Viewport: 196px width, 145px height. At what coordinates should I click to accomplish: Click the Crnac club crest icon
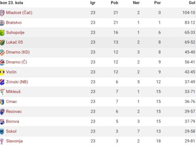point(2,102)
